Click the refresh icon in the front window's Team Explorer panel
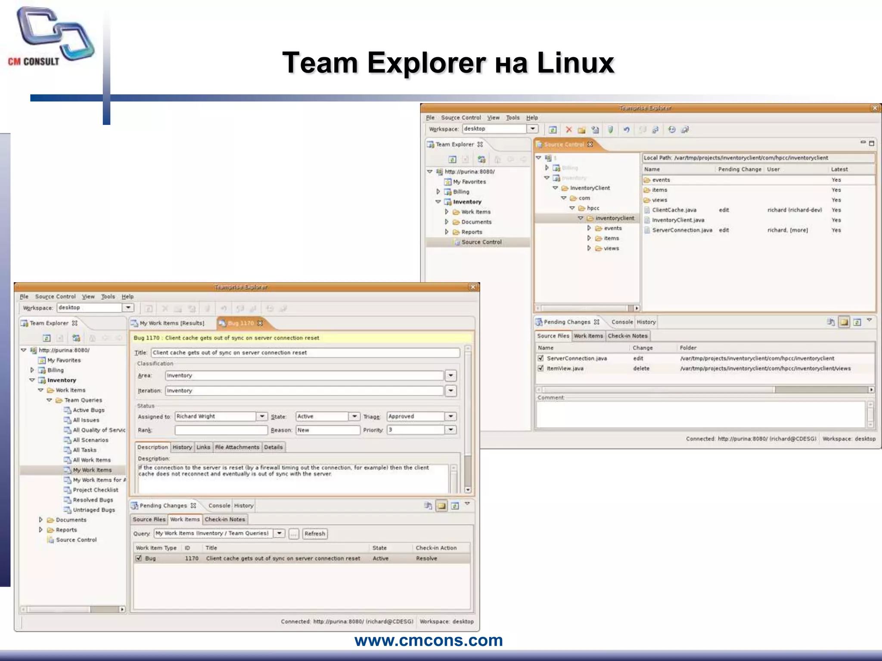Screen dimensions: 882x661 click(x=47, y=338)
